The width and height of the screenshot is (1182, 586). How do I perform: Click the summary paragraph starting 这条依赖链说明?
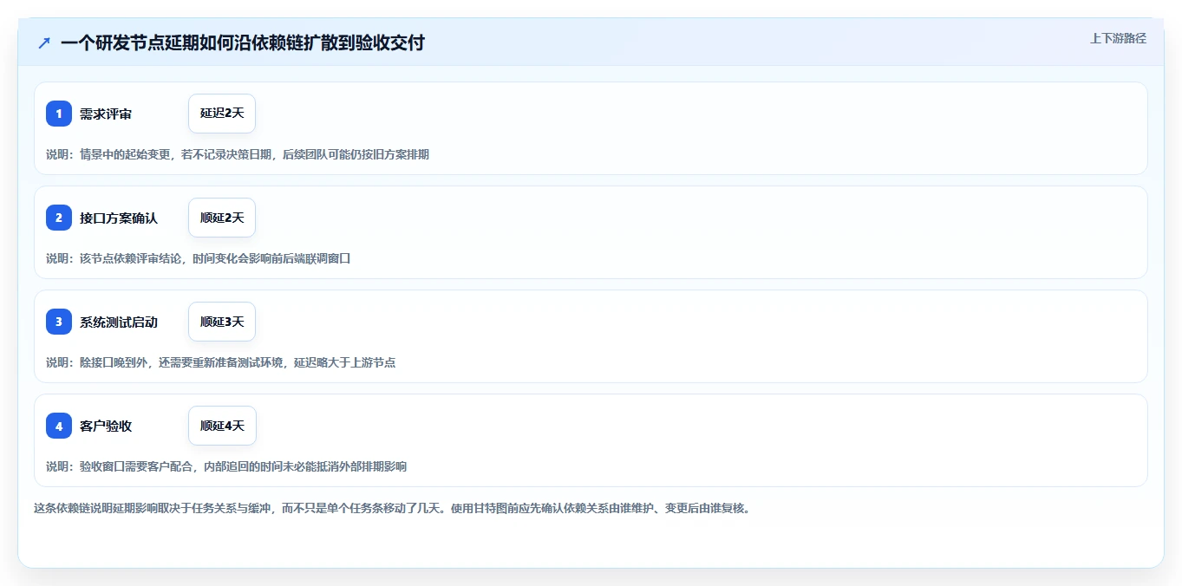[392, 508]
